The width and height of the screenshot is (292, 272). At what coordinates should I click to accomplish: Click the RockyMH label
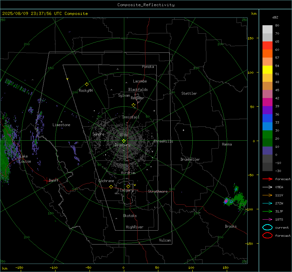pyautogui.click(x=86, y=91)
